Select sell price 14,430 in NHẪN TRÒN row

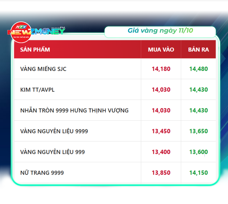198,110
